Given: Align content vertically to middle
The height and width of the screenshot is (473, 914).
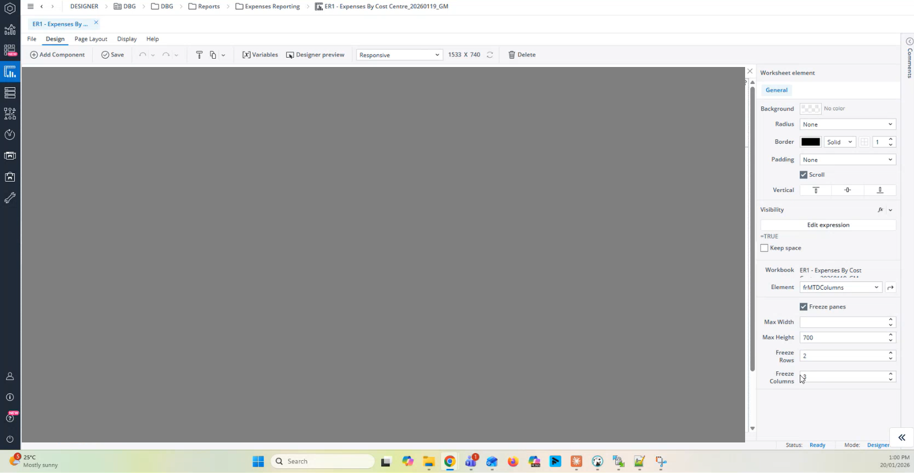Looking at the screenshot, I should point(847,190).
